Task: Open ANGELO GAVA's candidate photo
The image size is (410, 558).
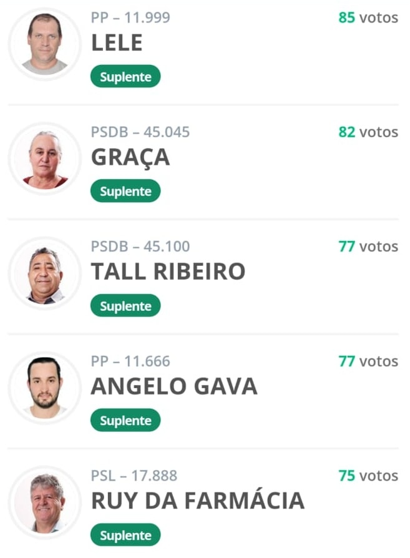Action: [x=45, y=388]
